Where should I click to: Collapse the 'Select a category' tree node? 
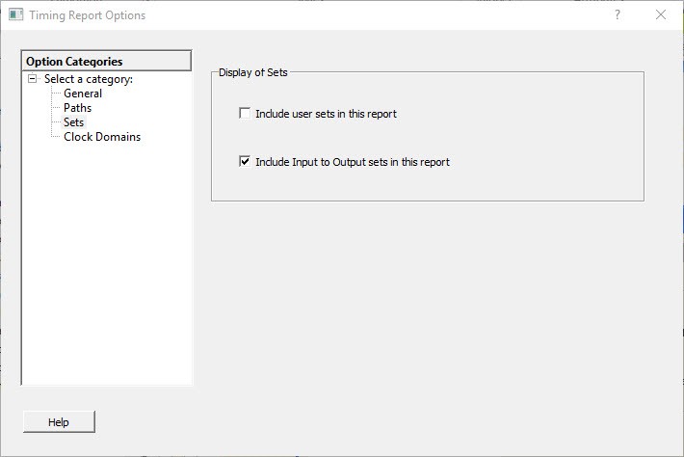coord(32,79)
